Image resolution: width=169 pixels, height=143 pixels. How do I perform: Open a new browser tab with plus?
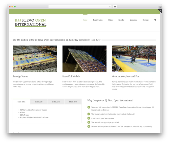point(160,7)
